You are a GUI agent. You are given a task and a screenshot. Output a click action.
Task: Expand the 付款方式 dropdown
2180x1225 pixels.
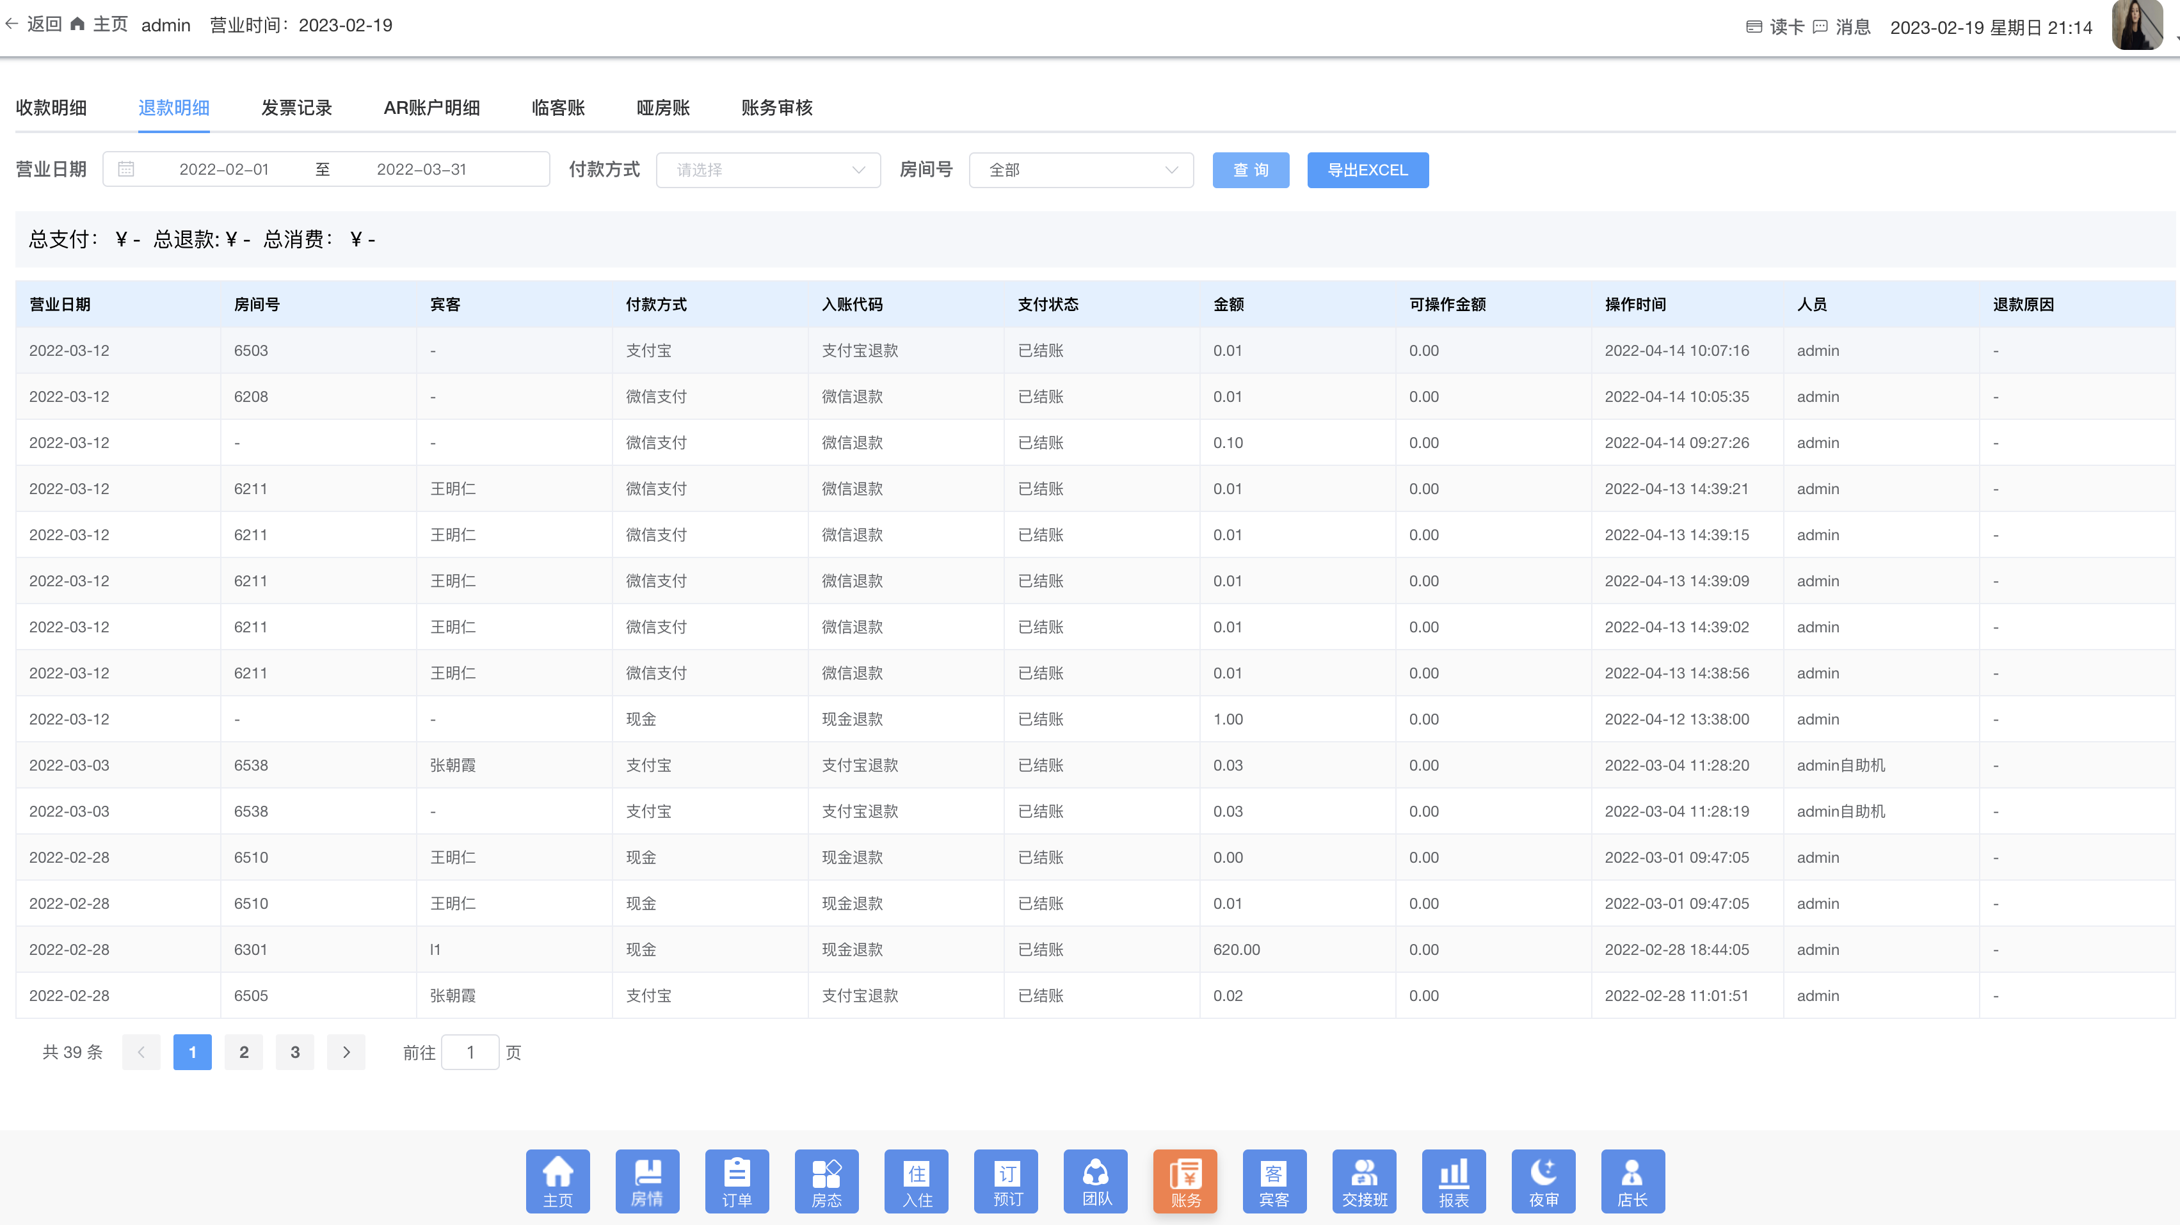click(x=769, y=170)
